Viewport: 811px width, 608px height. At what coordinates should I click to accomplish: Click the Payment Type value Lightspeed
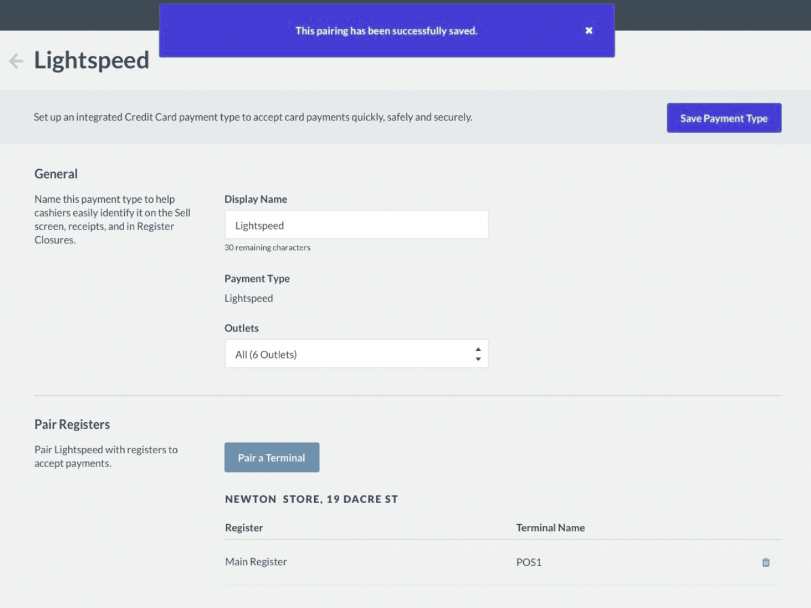(248, 298)
